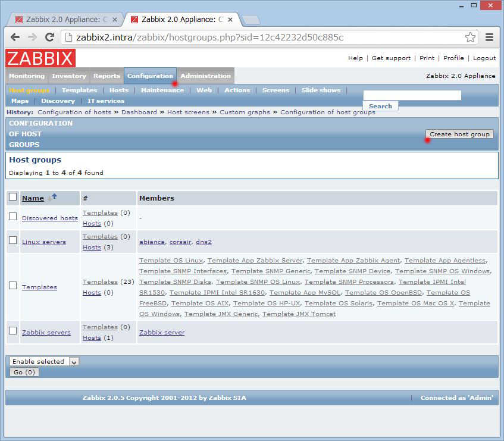Click the browser forward arrow
This screenshot has width=504, height=441.
click(32, 37)
